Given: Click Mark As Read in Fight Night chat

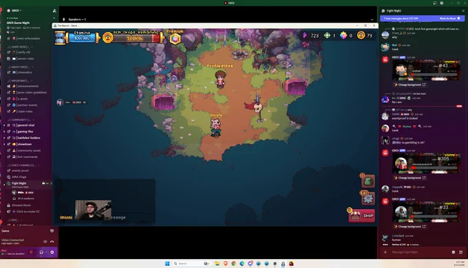Looking at the screenshot, I should pyautogui.click(x=450, y=18).
